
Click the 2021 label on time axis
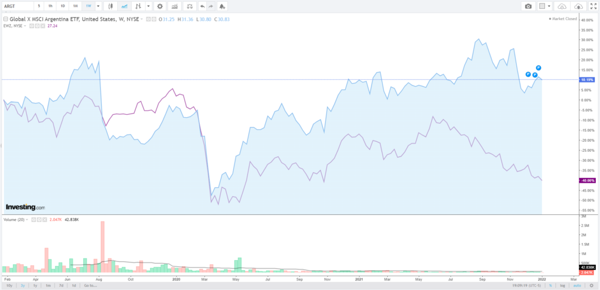(359, 279)
